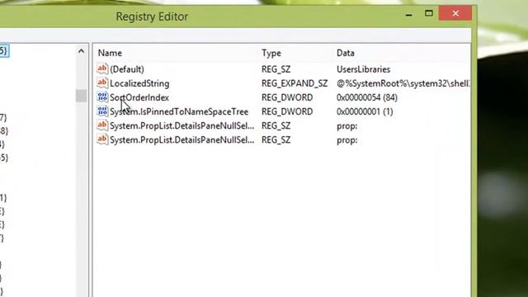Minimize the Registry Editor window
The width and height of the screenshot is (528, 297).
[409, 14]
